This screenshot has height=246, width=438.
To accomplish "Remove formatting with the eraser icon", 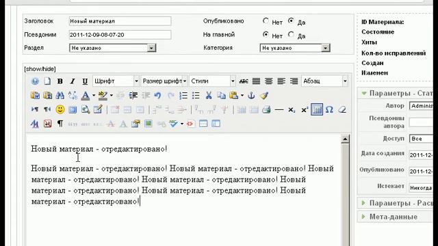I will click(342, 109).
